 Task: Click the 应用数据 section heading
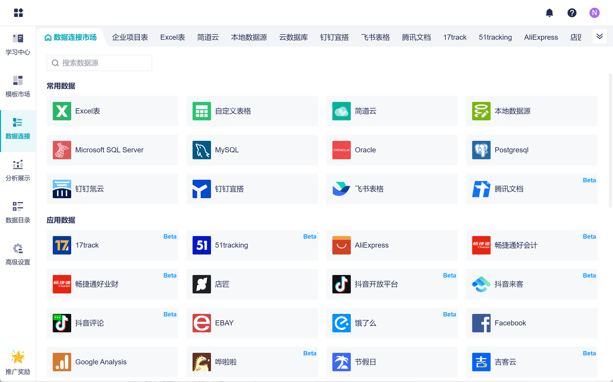point(61,220)
